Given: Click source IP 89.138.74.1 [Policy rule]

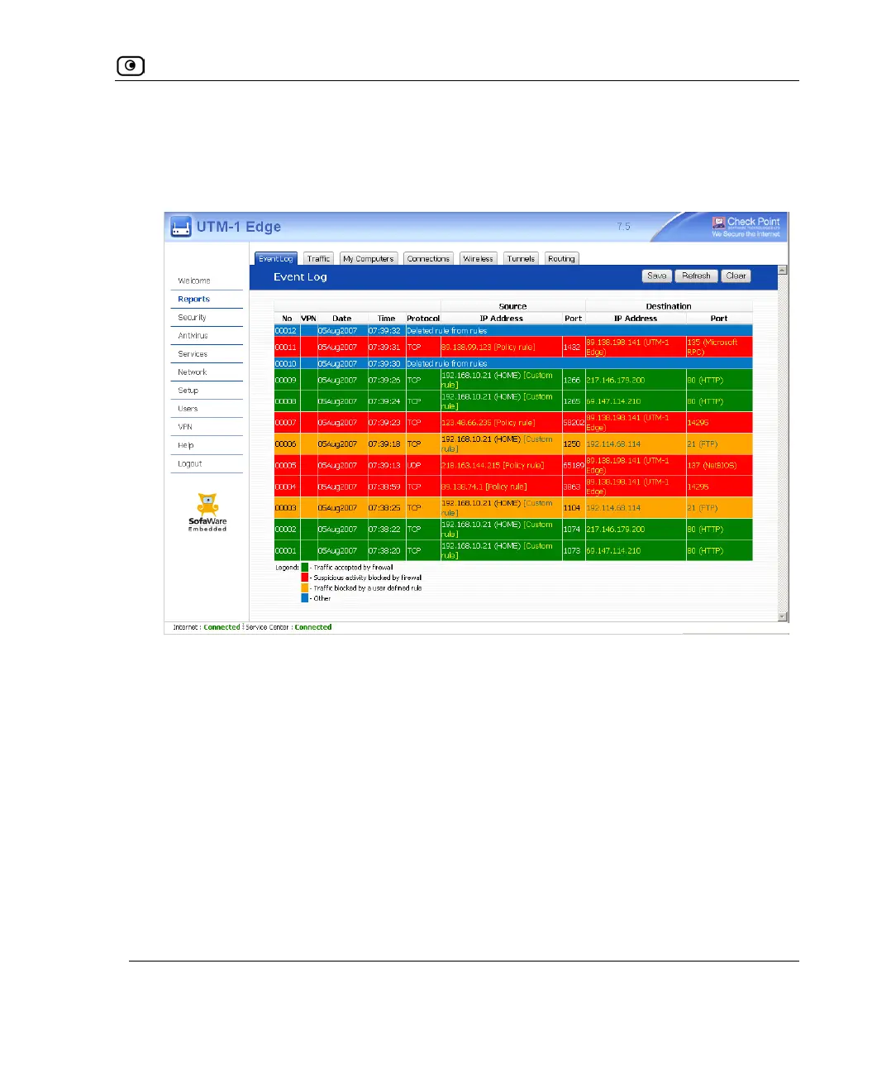Looking at the screenshot, I should [x=484, y=487].
